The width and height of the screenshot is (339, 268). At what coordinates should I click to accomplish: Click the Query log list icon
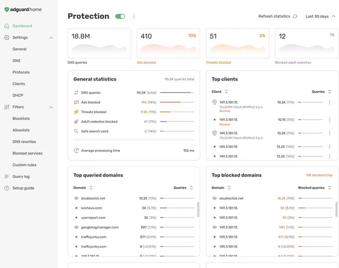[7, 177]
